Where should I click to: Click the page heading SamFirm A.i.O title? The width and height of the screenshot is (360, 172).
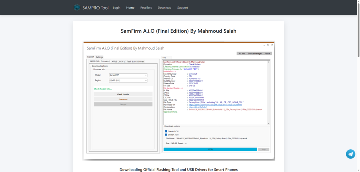pyautogui.click(x=178, y=31)
